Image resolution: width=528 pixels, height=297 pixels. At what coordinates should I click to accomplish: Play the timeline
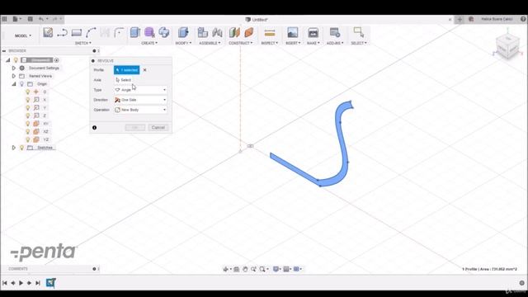pyautogui.click(x=21, y=283)
